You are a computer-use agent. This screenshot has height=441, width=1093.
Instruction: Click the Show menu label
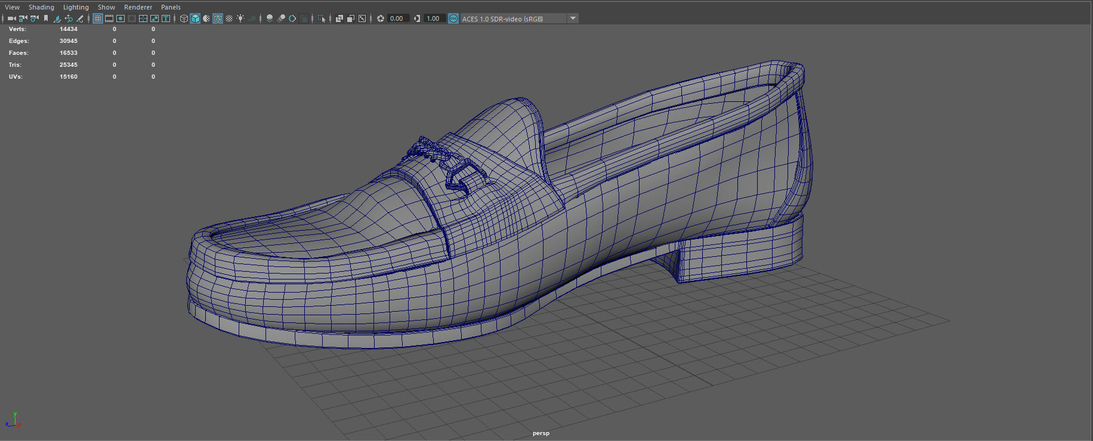tap(106, 7)
